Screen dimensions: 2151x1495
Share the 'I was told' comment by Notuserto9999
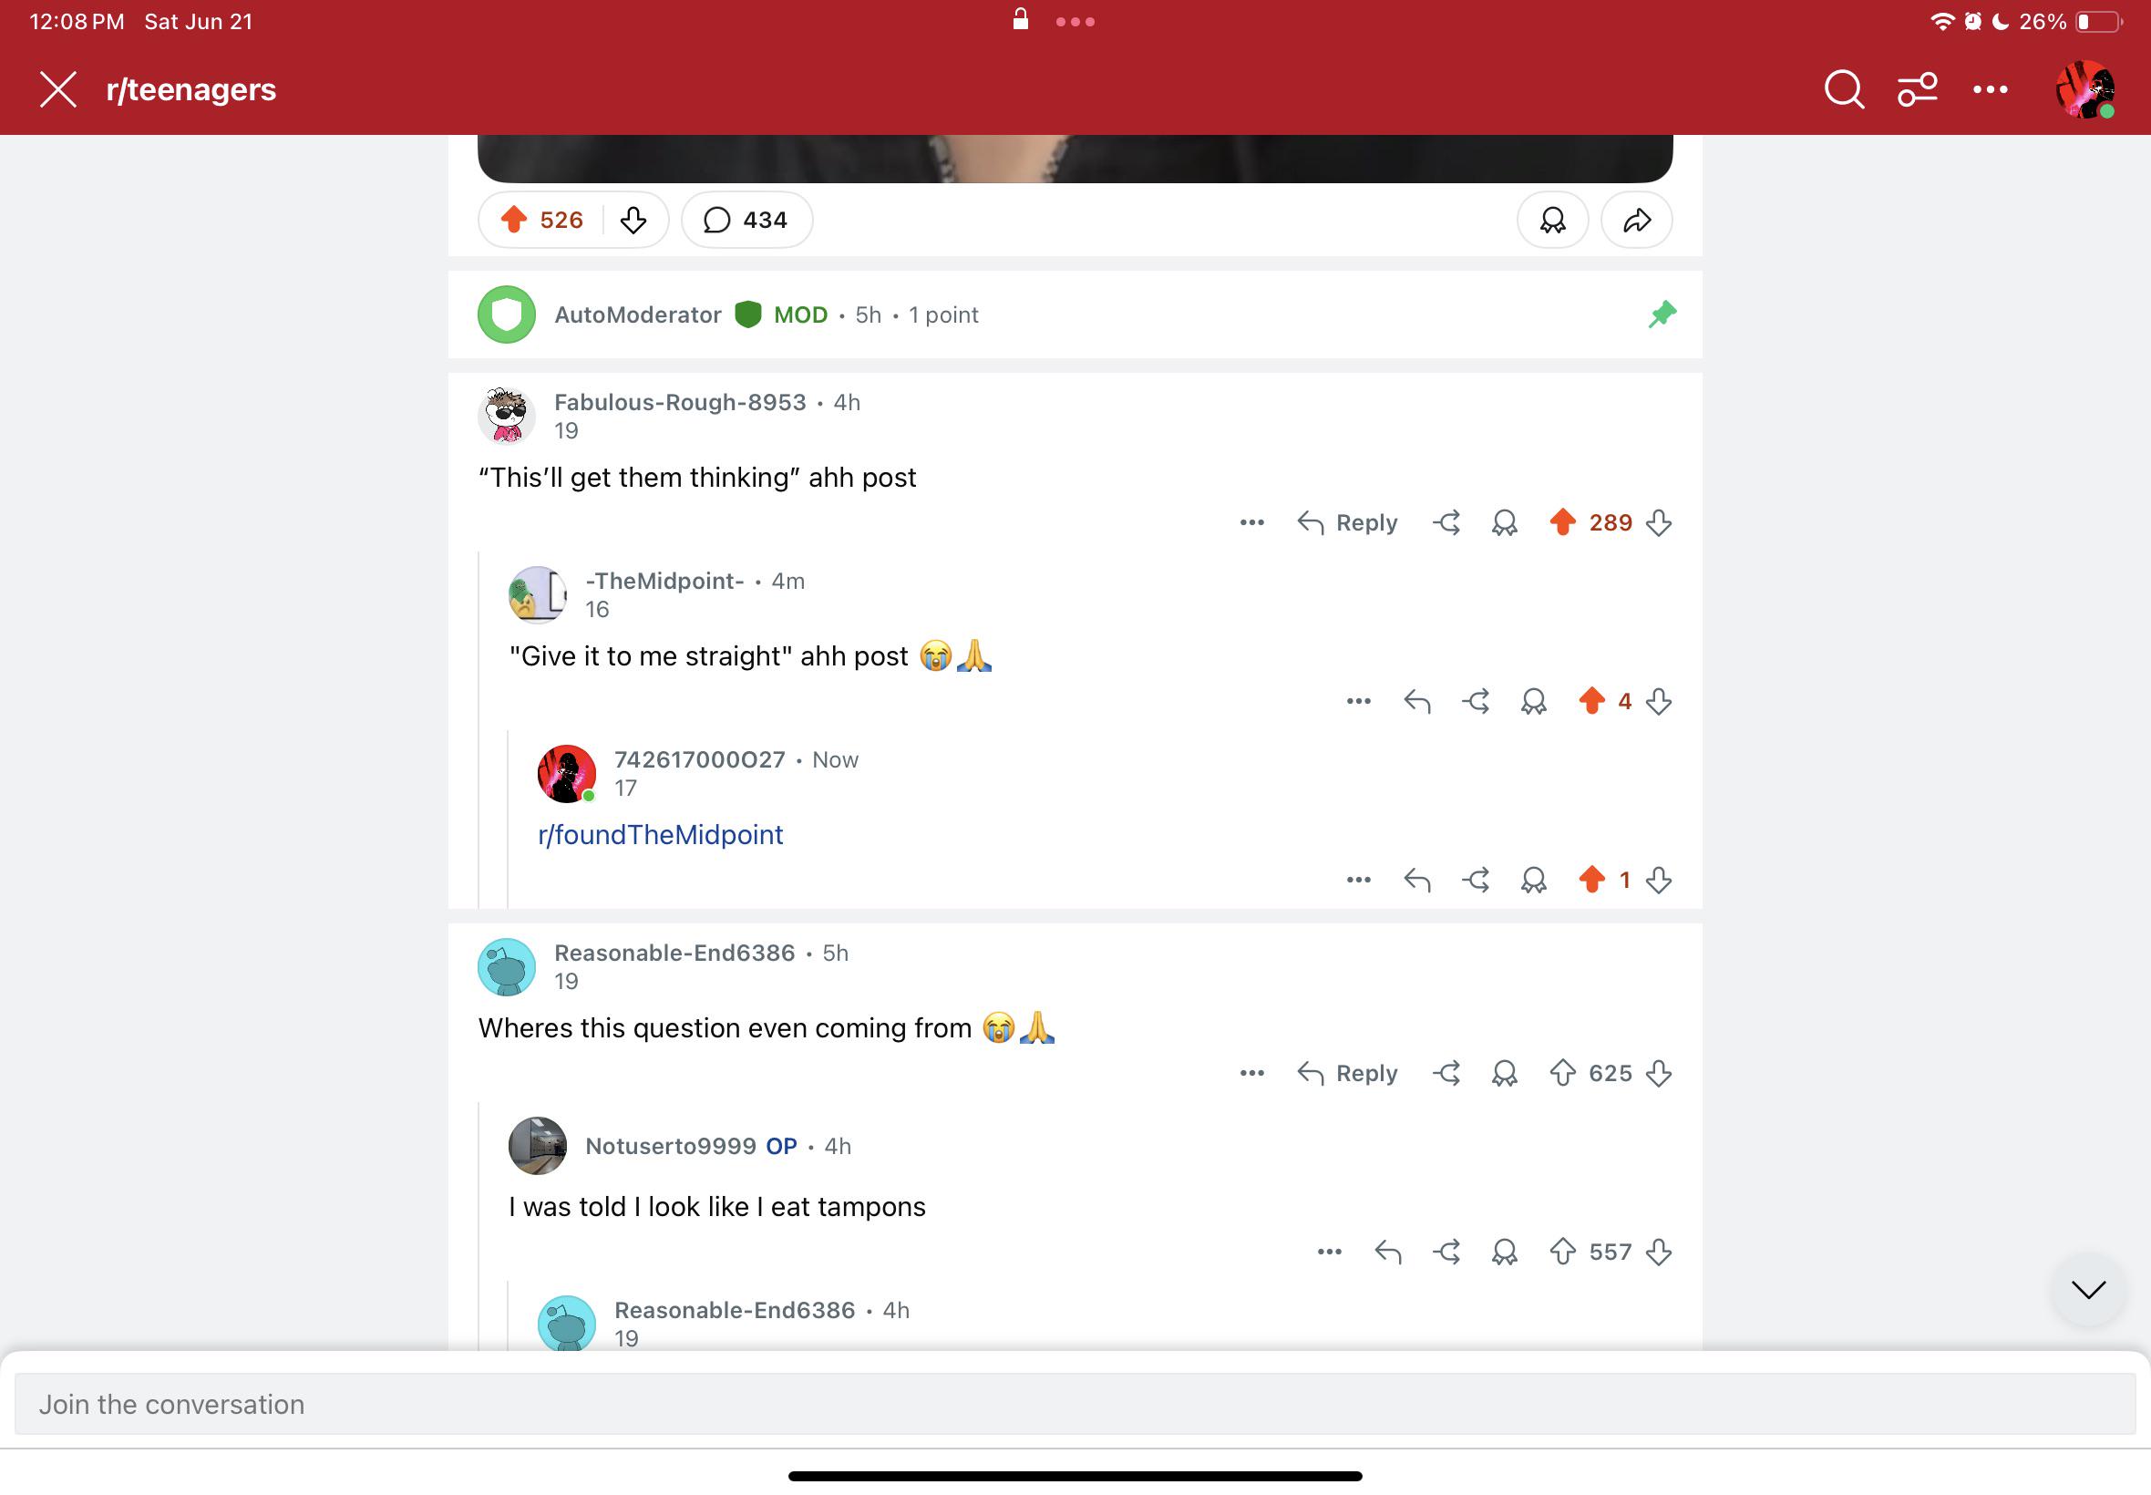tap(1446, 1253)
